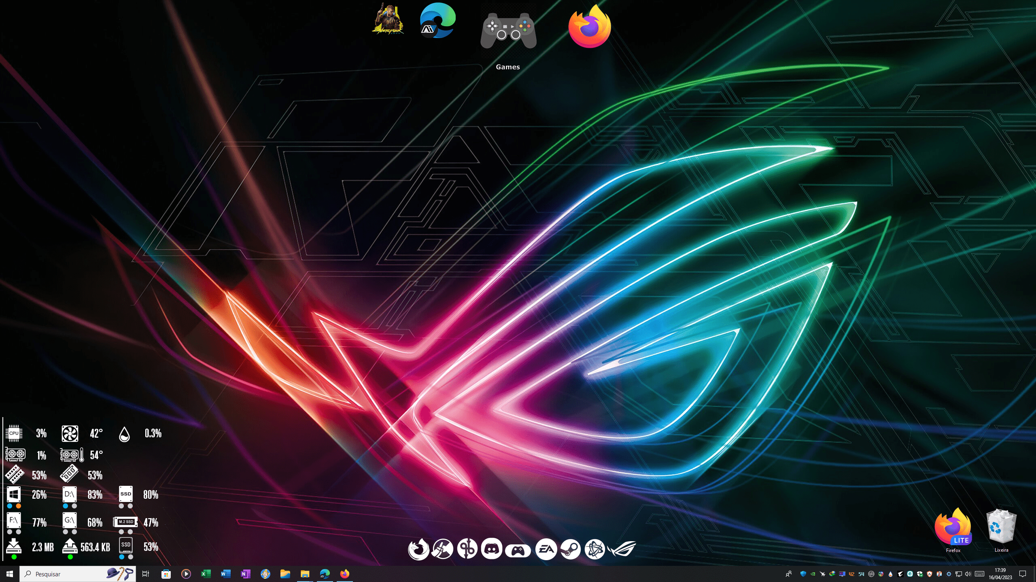The image size is (1036, 582).
Task: Open the notification center icon
Action: [1023, 574]
